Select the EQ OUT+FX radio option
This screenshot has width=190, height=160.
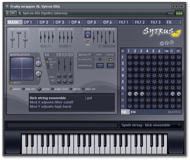(x=47, y=62)
